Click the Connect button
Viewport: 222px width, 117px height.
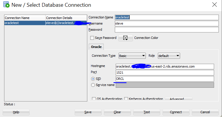pyautogui.click(x=176, y=112)
